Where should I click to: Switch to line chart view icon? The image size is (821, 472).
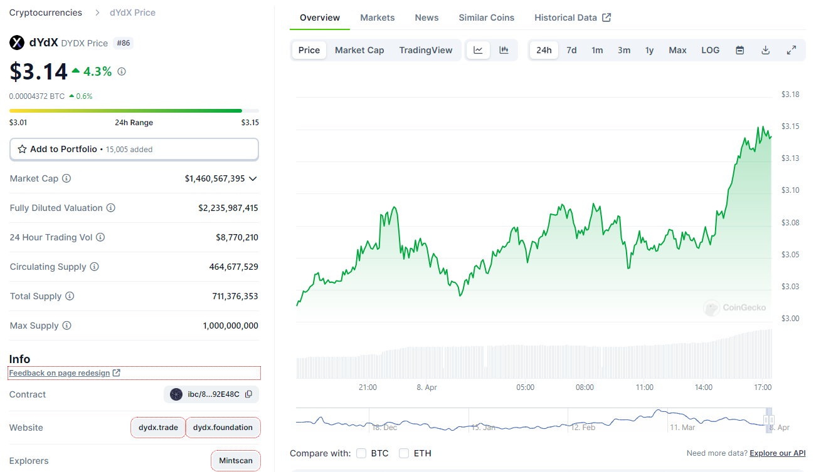[478, 50]
